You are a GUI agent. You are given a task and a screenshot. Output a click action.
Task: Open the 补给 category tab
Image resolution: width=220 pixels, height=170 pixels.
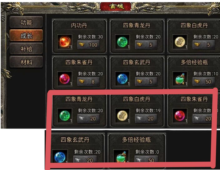pos(26,49)
